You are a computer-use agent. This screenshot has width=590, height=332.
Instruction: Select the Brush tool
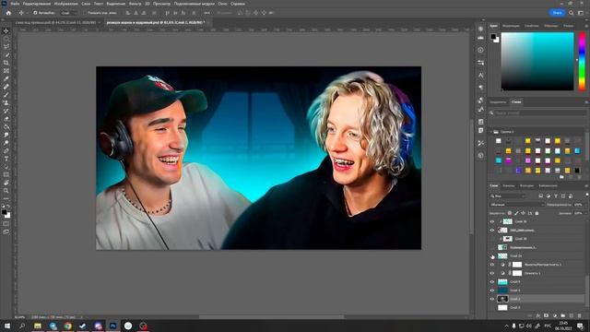[x=6, y=94]
